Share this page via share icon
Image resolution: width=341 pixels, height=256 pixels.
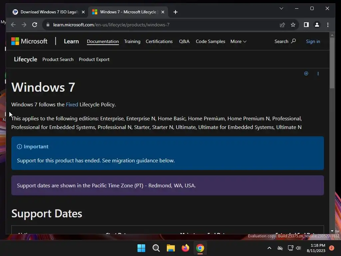click(x=282, y=25)
